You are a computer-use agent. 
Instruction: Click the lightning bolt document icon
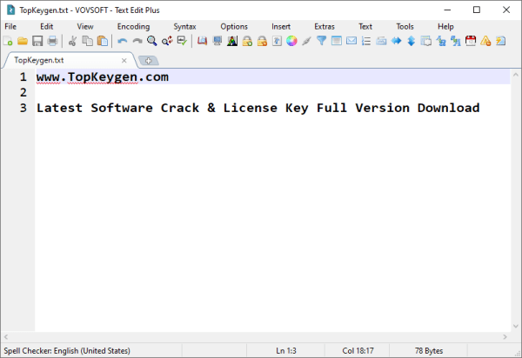click(501, 41)
